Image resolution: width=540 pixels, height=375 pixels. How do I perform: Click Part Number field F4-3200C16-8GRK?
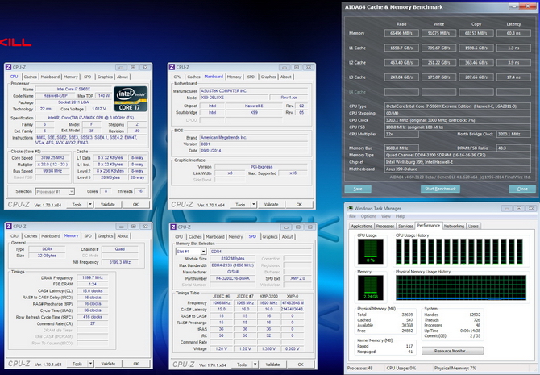[x=233, y=278]
